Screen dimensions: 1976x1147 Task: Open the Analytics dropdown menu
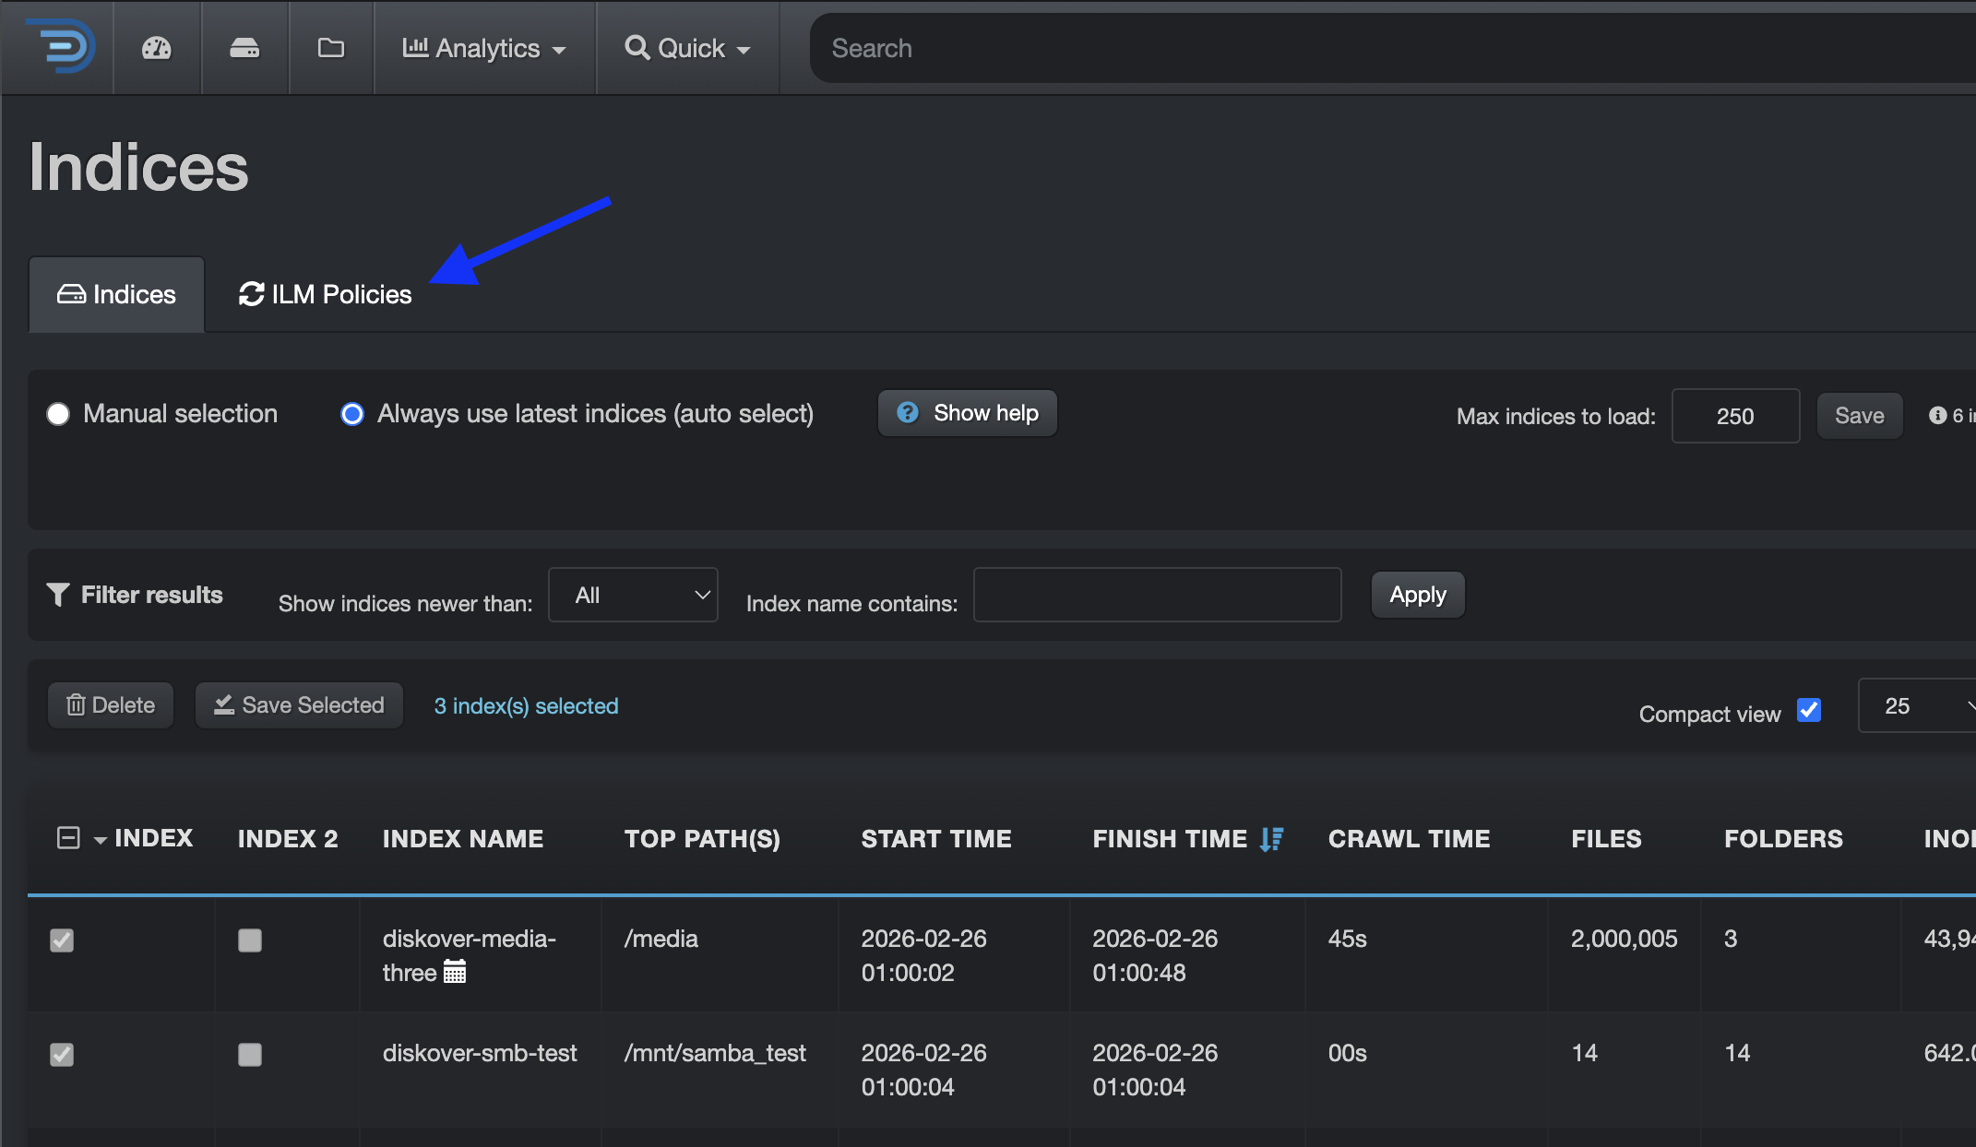click(484, 48)
